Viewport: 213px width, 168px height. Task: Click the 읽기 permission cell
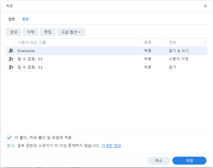tap(172, 67)
